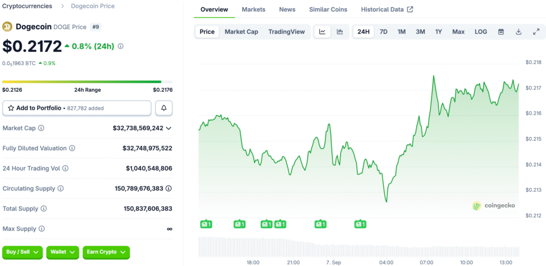Select the 1Y time range
The width and height of the screenshot is (546, 266).
point(438,31)
